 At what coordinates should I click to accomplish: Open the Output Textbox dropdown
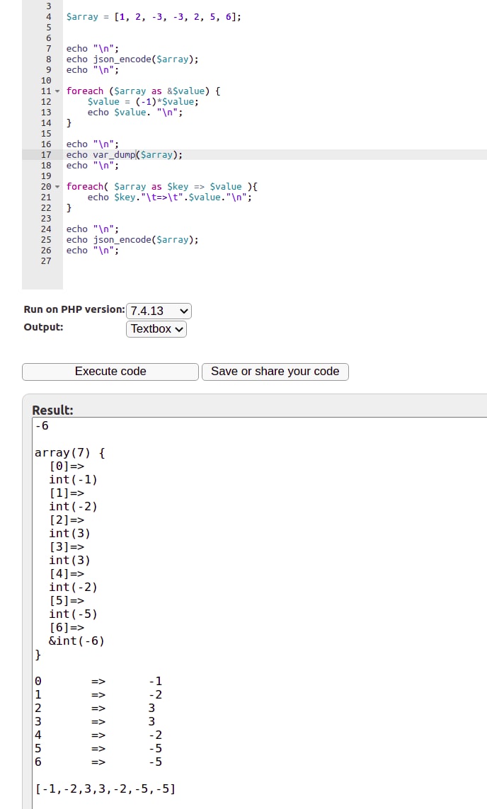[156, 329]
